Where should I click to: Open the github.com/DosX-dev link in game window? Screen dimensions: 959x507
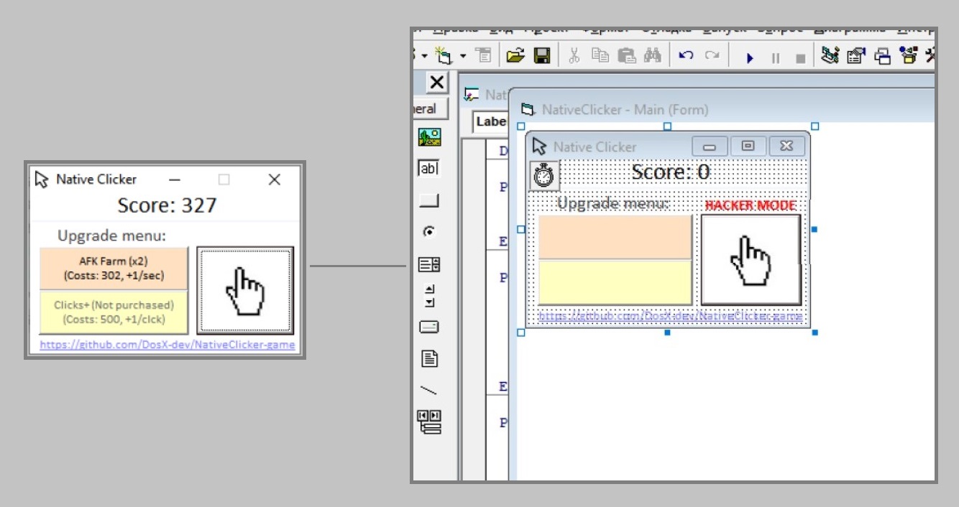[167, 345]
